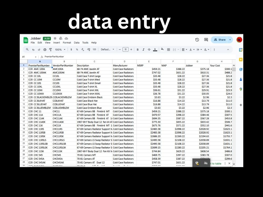Open Contacts in the side panel
Screen dimensions: 263x197
click(x=241, y=79)
